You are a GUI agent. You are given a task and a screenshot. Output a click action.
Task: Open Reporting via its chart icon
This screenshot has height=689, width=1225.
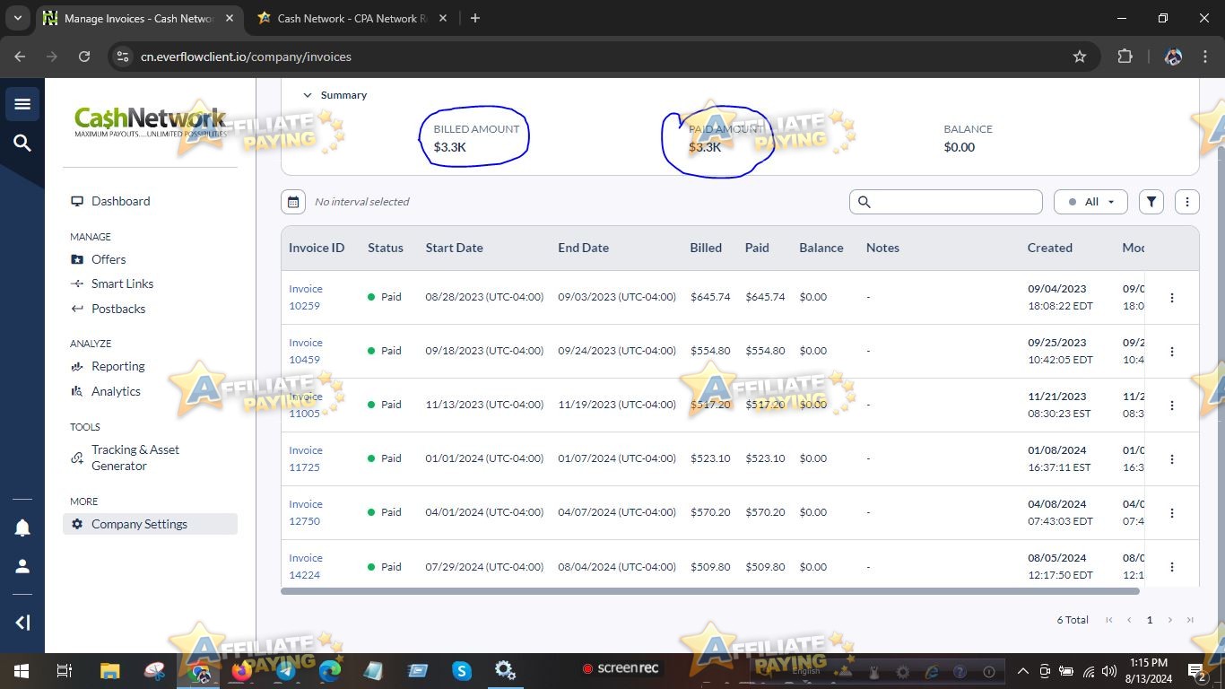point(77,366)
